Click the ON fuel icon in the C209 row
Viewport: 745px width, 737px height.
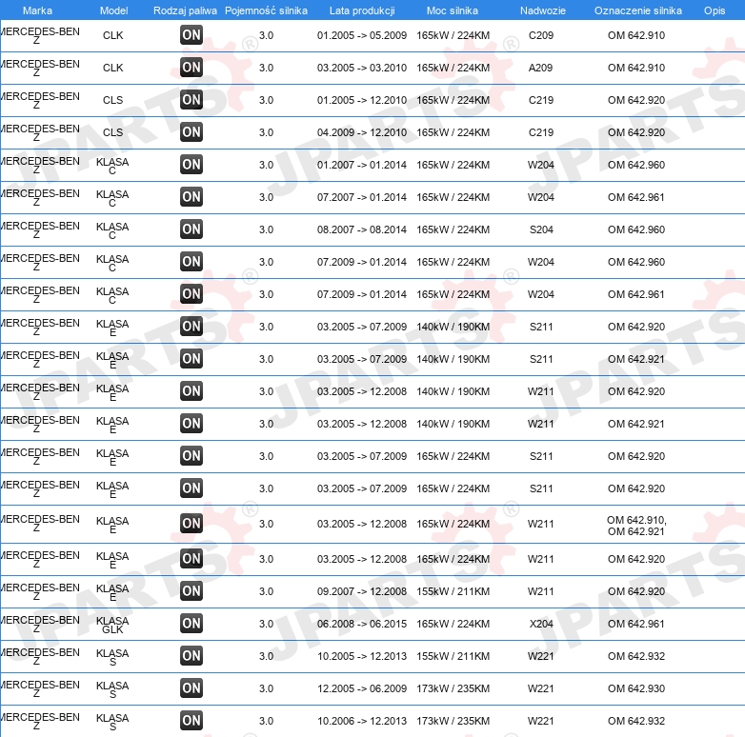(191, 35)
